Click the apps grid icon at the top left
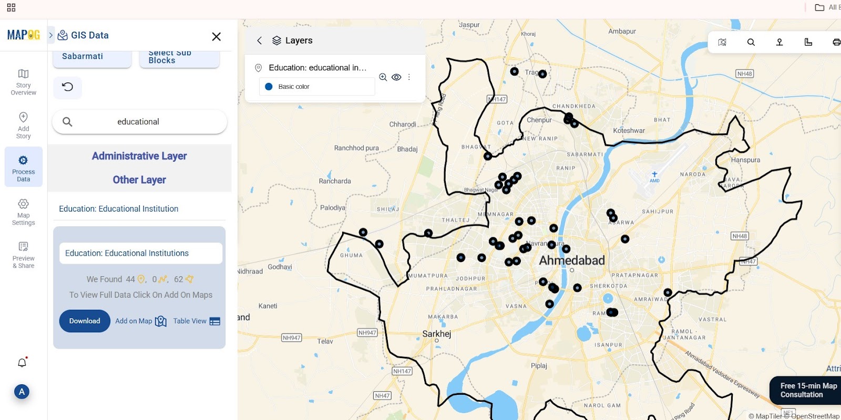This screenshot has height=420, width=841. pyautogui.click(x=11, y=7)
